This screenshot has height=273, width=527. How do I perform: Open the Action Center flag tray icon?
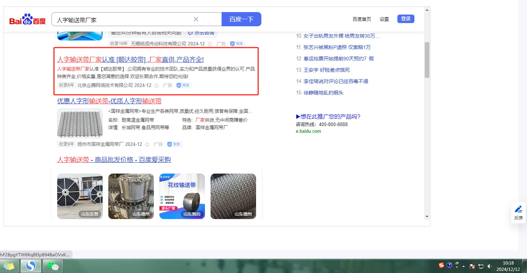pos(472,266)
